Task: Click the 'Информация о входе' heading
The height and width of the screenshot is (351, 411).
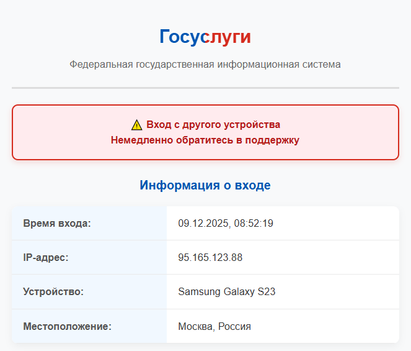Action: coord(205,185)
